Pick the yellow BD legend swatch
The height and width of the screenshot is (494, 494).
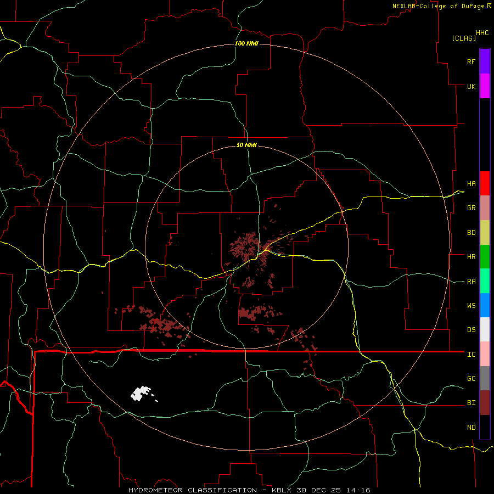485,233
